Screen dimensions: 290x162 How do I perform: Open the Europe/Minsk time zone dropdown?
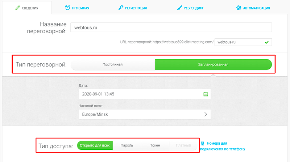[145, 114]
